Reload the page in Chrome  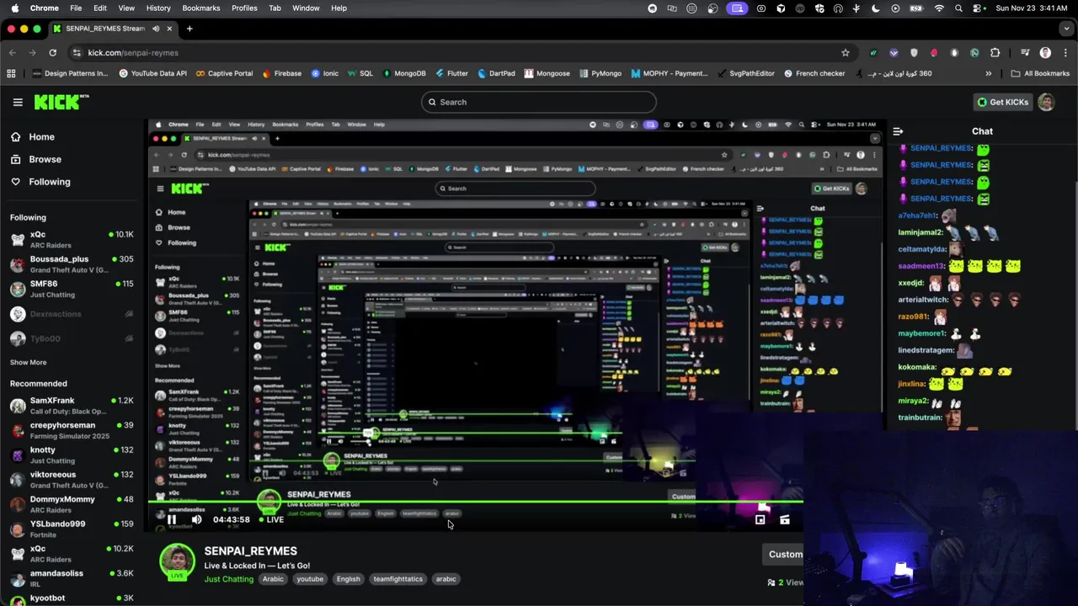pyautogui.click(x=52, y=52)
